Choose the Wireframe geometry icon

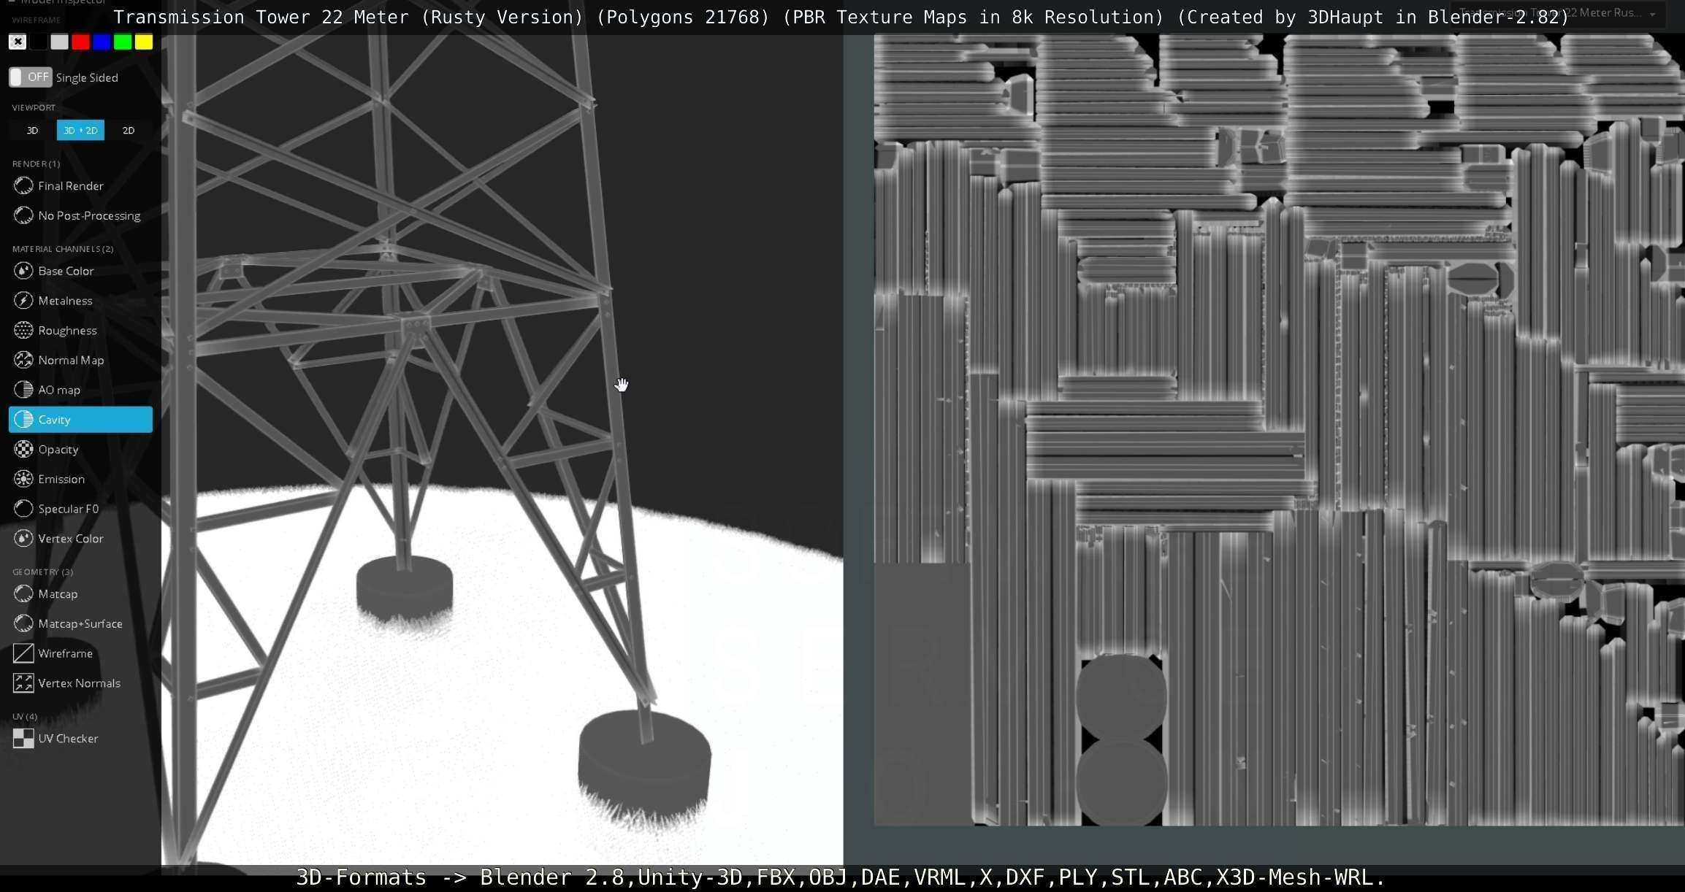pos(23,653)
